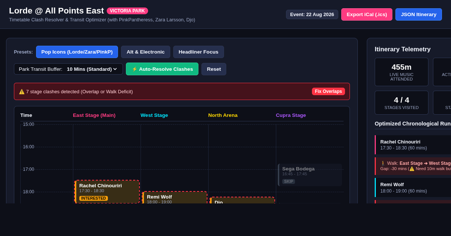Click the warning triangle icon in the clash banner
451x236 pixels.
point(22,91)
